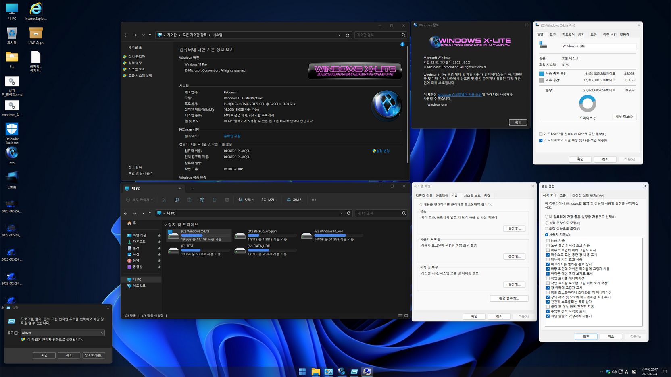Click Copy icon in My PC toolbar
Screen dimensions: 671x377
(x=177, y=200)
